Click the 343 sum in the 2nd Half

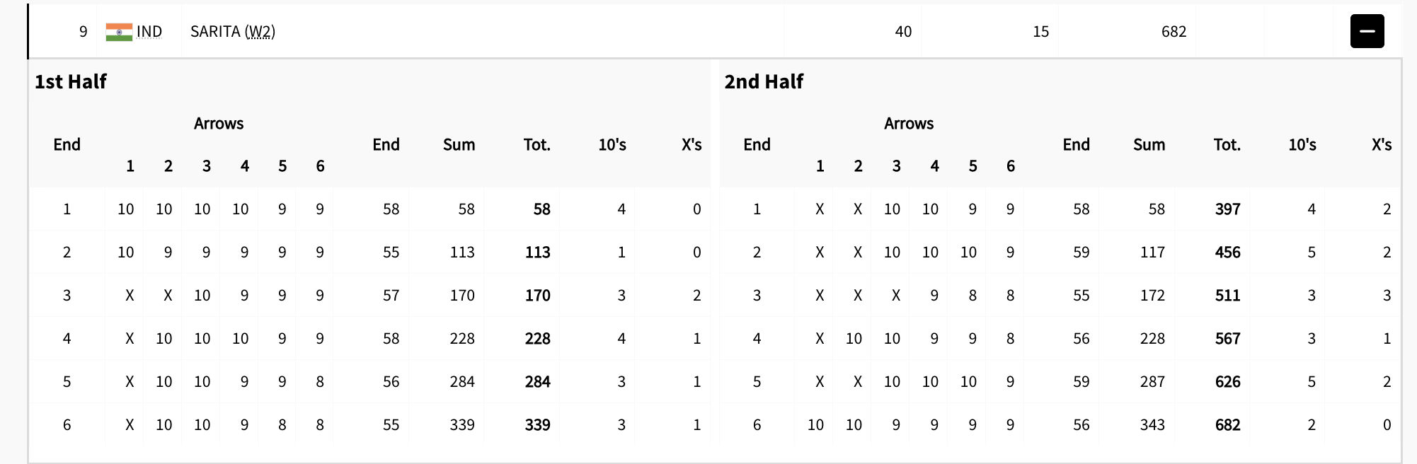tap(1152, 425)
